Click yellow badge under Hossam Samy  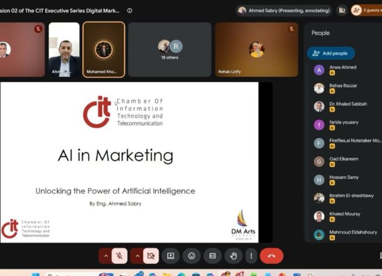(x=332, y=183)
